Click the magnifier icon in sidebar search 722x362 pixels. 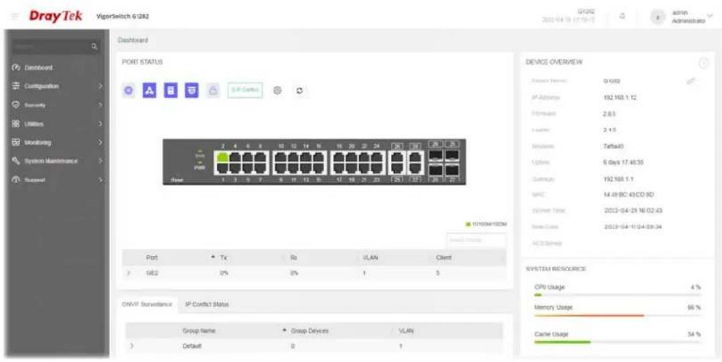[x=94, y=46]
